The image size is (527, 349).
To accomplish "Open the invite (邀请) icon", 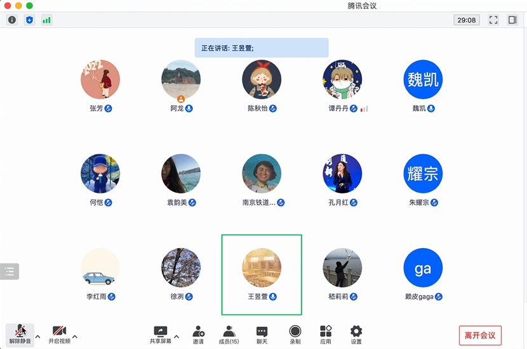I will (x=198, y=334).
